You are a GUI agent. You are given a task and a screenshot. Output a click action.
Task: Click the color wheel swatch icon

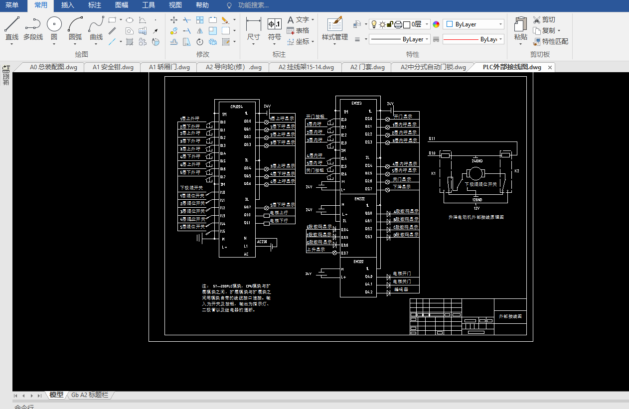click(x=437, y=24)
